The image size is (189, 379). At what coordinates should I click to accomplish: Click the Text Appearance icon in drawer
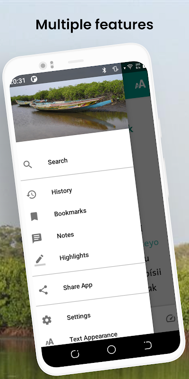click(x=50, y=342)
